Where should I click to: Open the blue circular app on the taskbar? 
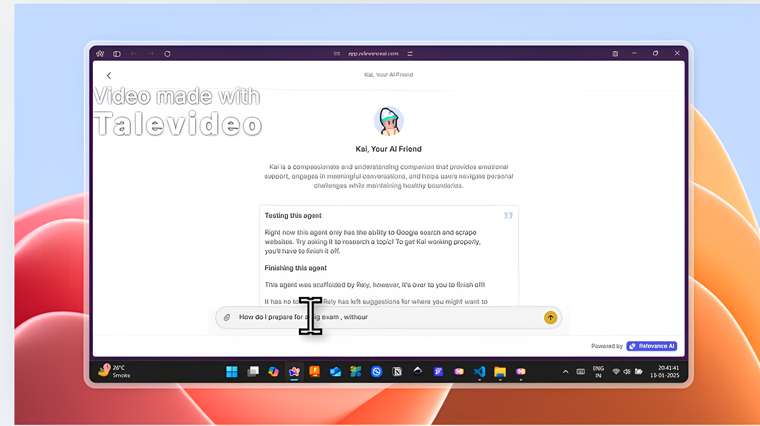pyautogui.click(x=377, y=372)
